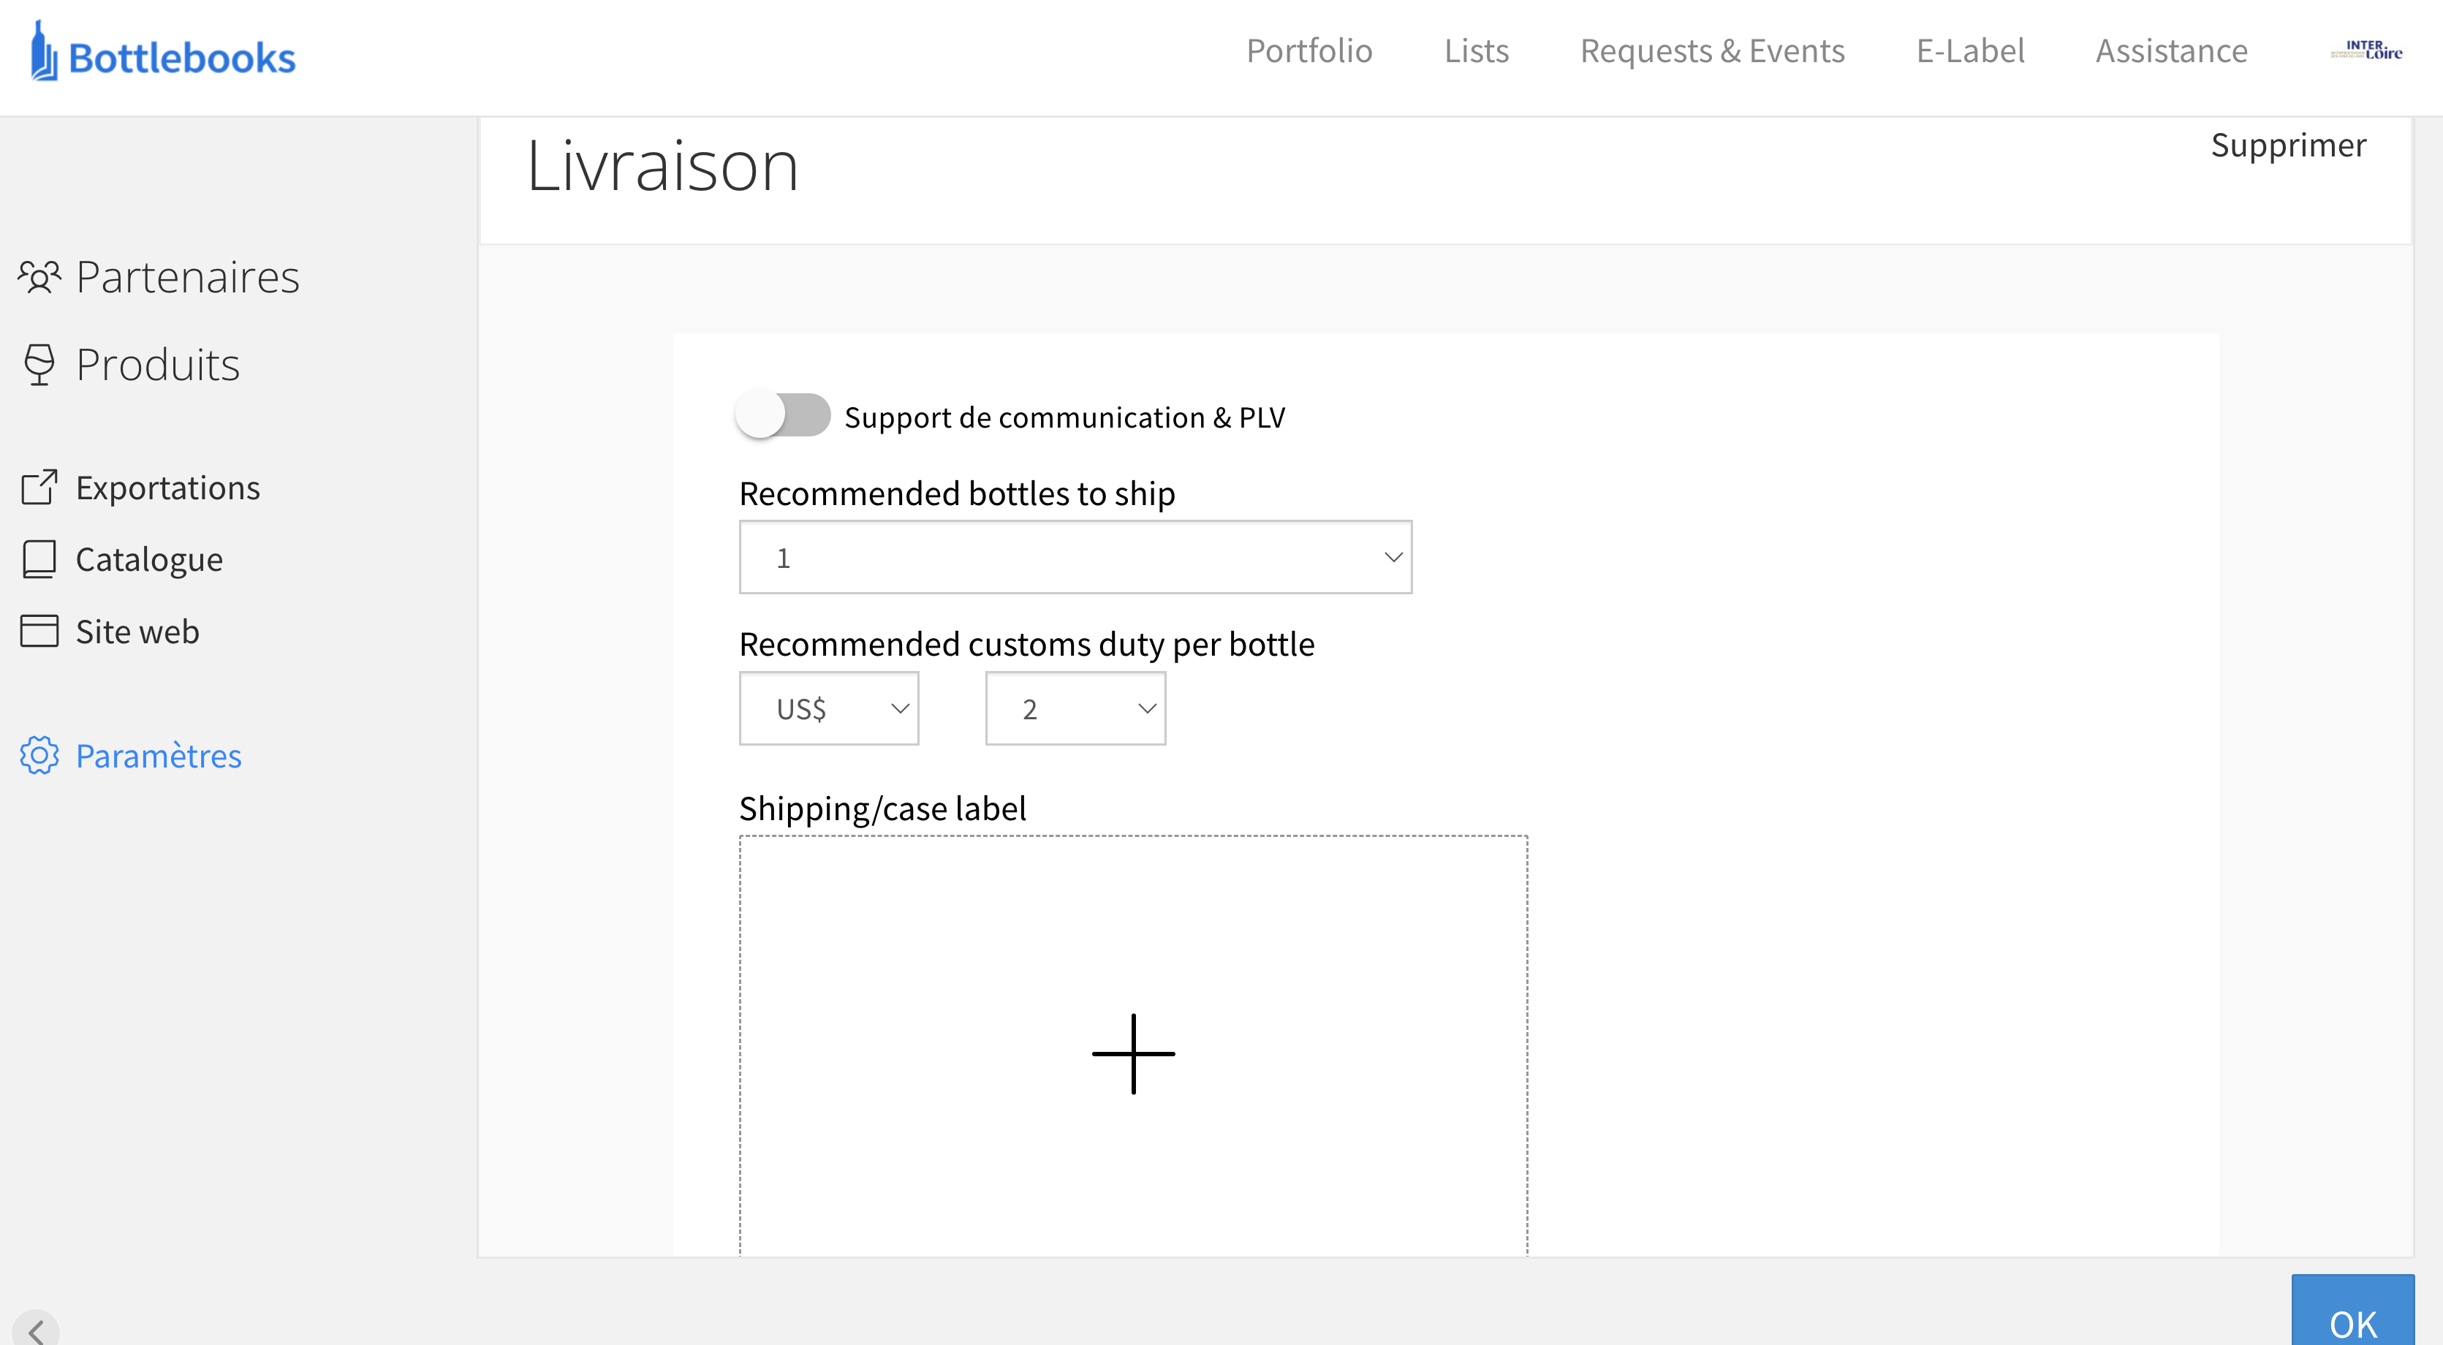Click the Exportations export arrow icon
Screen dimensions: 2443x1345
coord(39,488)
